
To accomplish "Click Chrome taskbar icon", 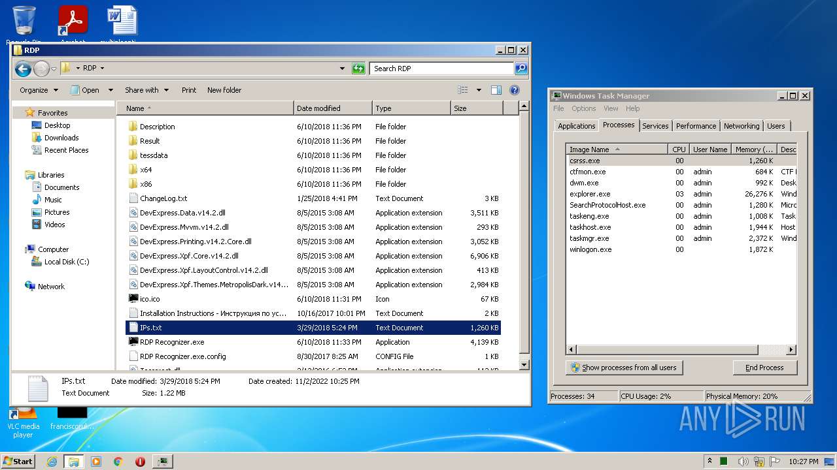I will tap(118, 462).
